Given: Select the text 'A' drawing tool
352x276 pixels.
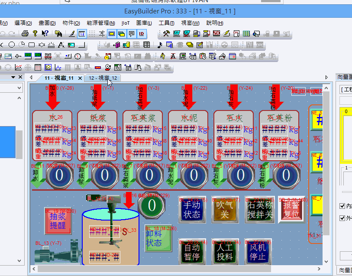Looking at the screenshot, I should (x=61, y=45).
